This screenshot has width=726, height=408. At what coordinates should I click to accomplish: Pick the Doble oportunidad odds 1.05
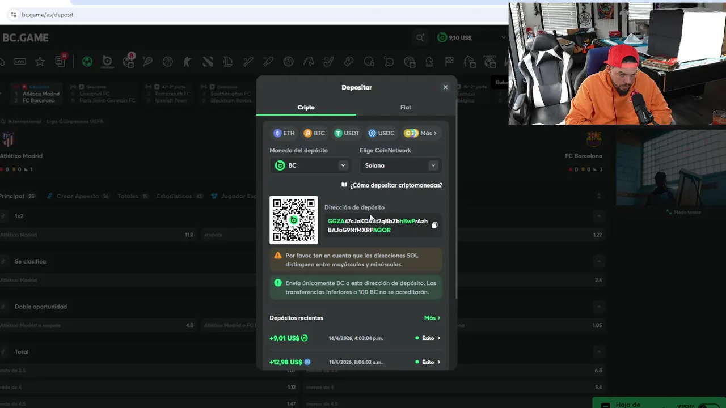(597, 325)
